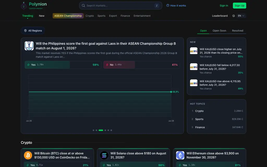
Task: Click the How it works question icon
Action: (168, 5)
